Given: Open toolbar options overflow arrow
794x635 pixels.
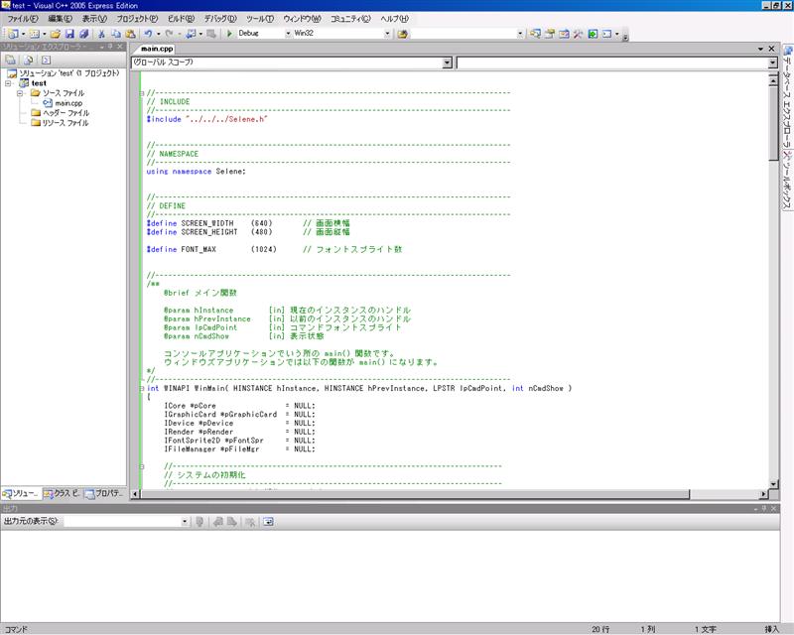Looking at the screenshot, I should pyautogui.click(x=625, y=35).
